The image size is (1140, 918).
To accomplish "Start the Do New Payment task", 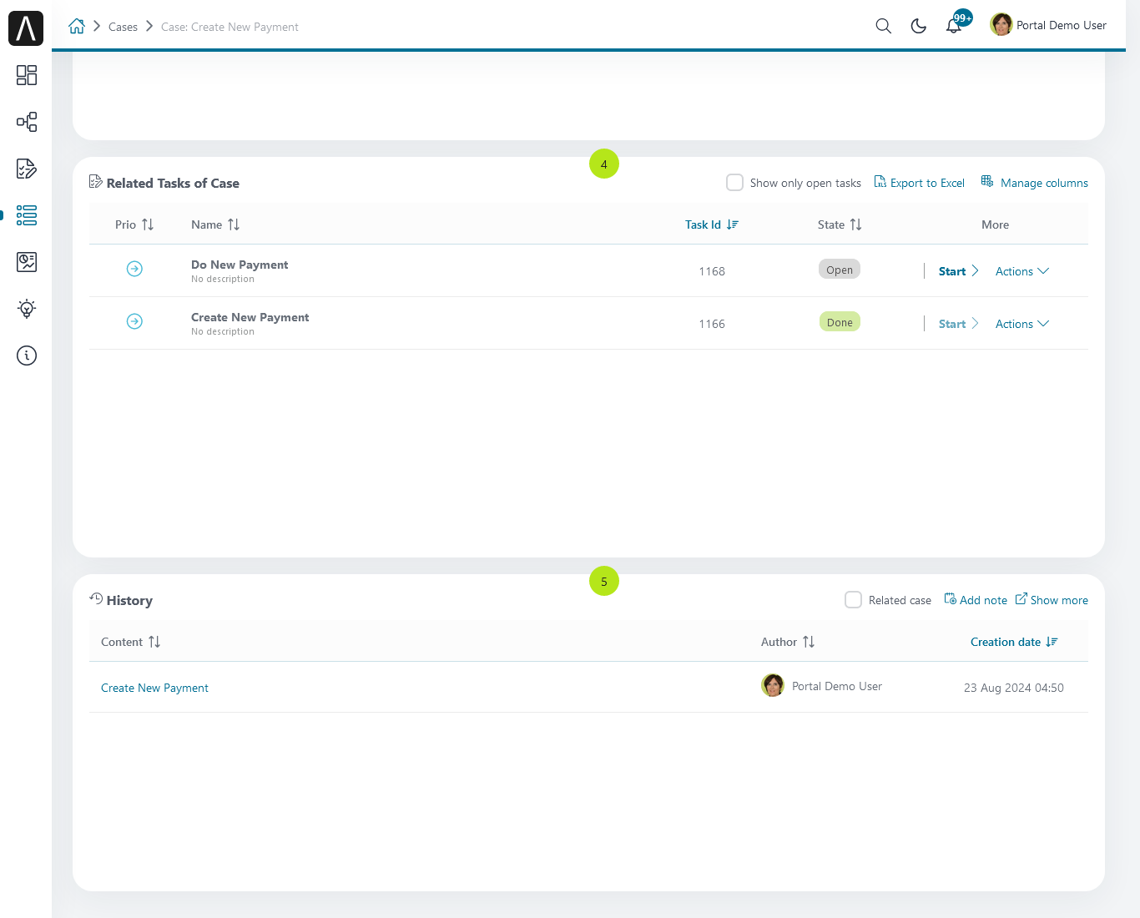I will click(x=959, y=271).
